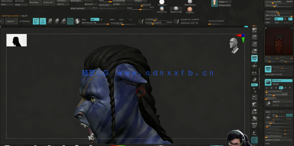
Task: Click the teal icon at the right-shelf bottom
Action: coord(254,140)
